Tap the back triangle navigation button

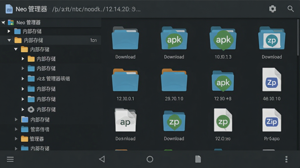coord(102,159)
